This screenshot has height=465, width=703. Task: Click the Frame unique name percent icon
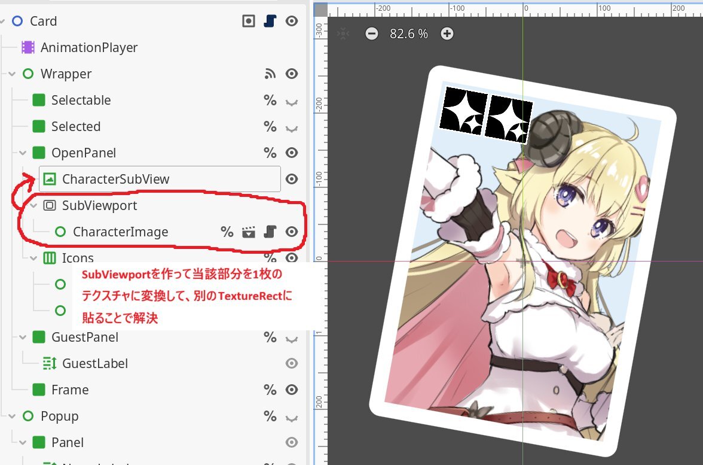coord(270,390)
